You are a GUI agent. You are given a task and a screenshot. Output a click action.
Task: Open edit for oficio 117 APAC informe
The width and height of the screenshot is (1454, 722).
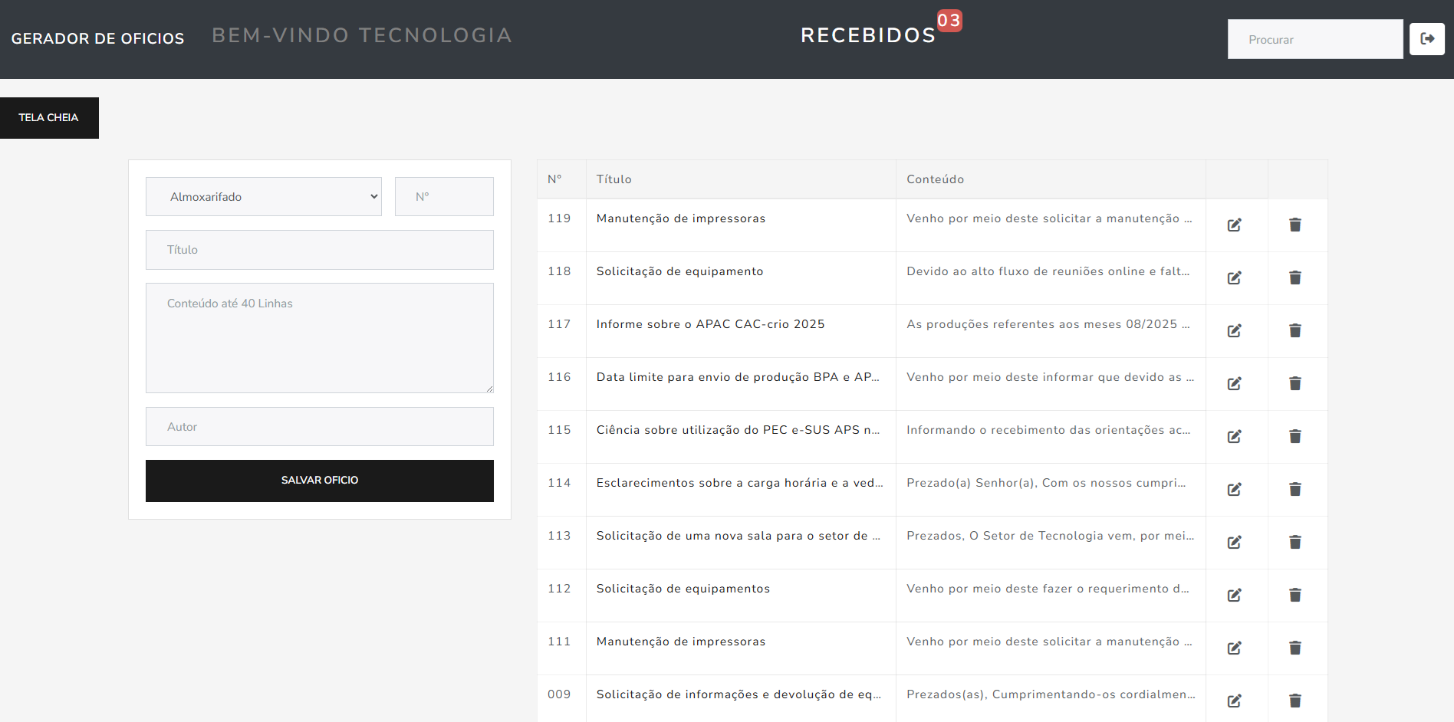pos(1234,331)
